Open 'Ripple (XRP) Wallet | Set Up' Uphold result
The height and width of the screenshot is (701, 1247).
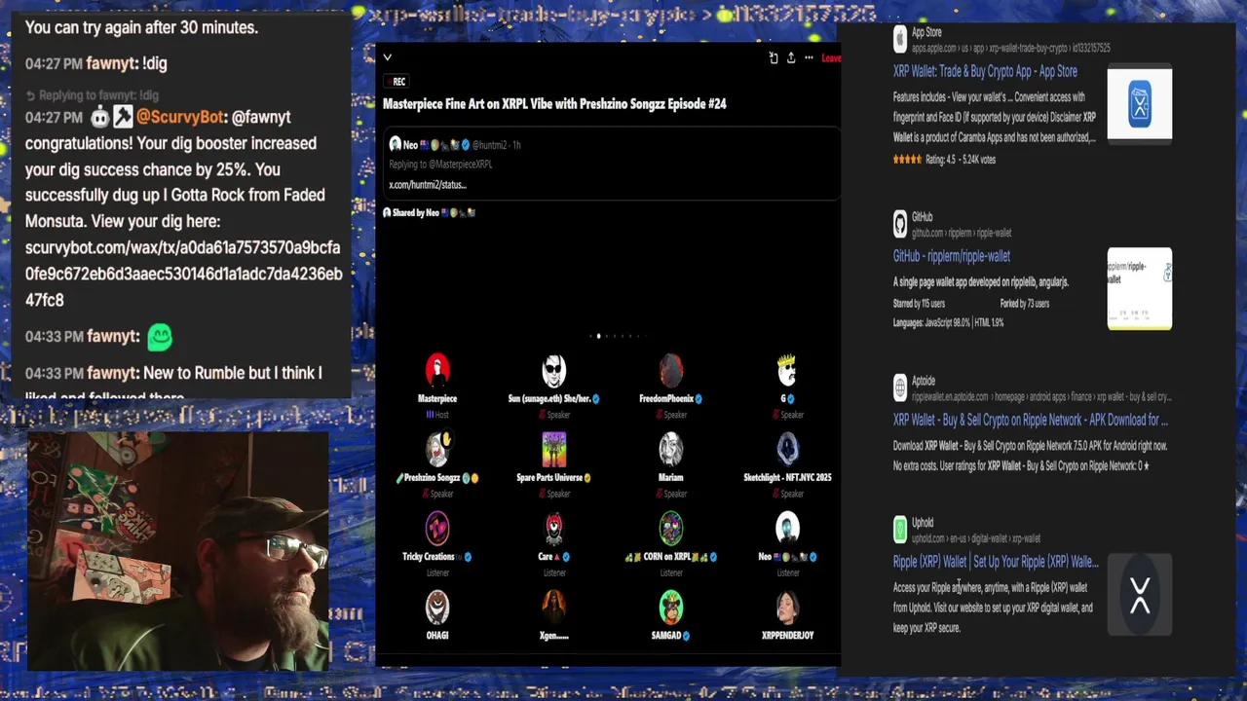pyautogui.click(x=996, y=562)
